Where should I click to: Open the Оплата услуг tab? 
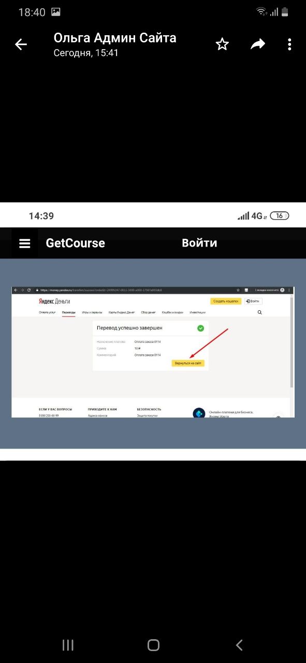tap(48, 313)
